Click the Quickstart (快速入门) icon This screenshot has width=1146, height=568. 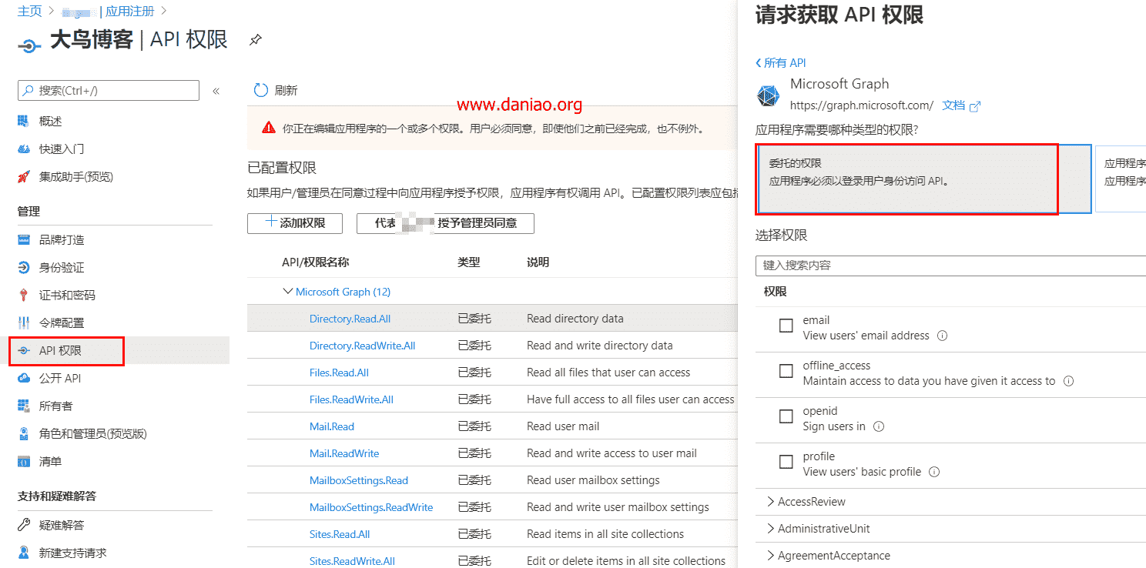(24, 149)
